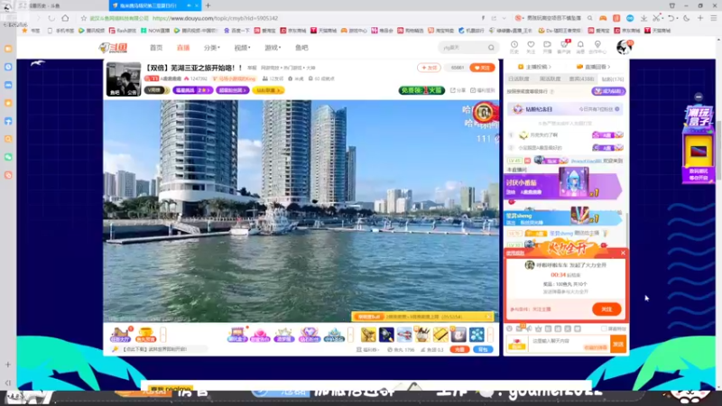Switch to the 贵宾 (4388) tab
722x406 pixels.
point(581,79)
